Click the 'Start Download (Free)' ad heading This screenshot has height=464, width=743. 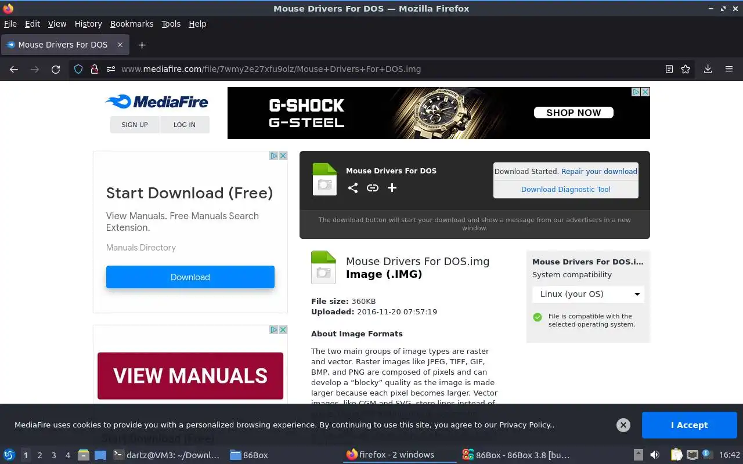click(x=190, y=193)
